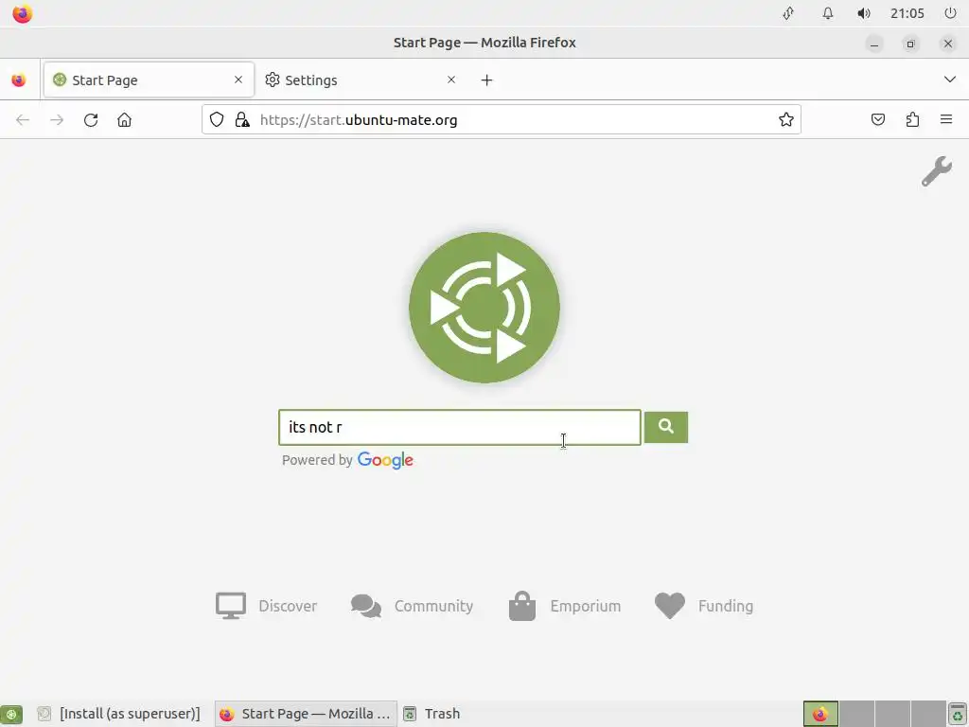Open the Community link
969x727 pixels.
point(412,606)
